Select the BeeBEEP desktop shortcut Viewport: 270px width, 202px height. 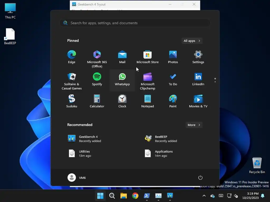click(x=10, y=36)
